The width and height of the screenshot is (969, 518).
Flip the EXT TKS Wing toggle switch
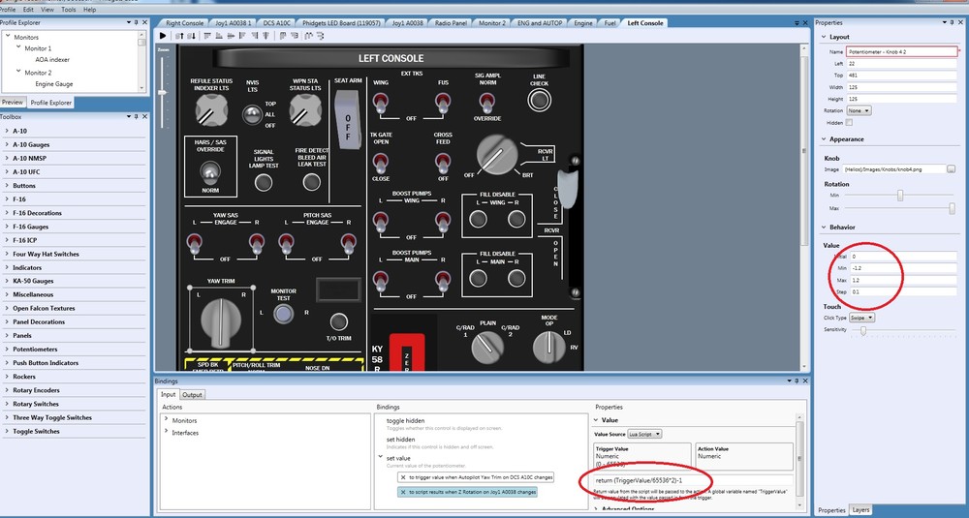tap(381, 103)
